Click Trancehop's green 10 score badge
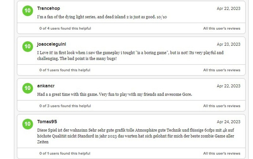 28,11
